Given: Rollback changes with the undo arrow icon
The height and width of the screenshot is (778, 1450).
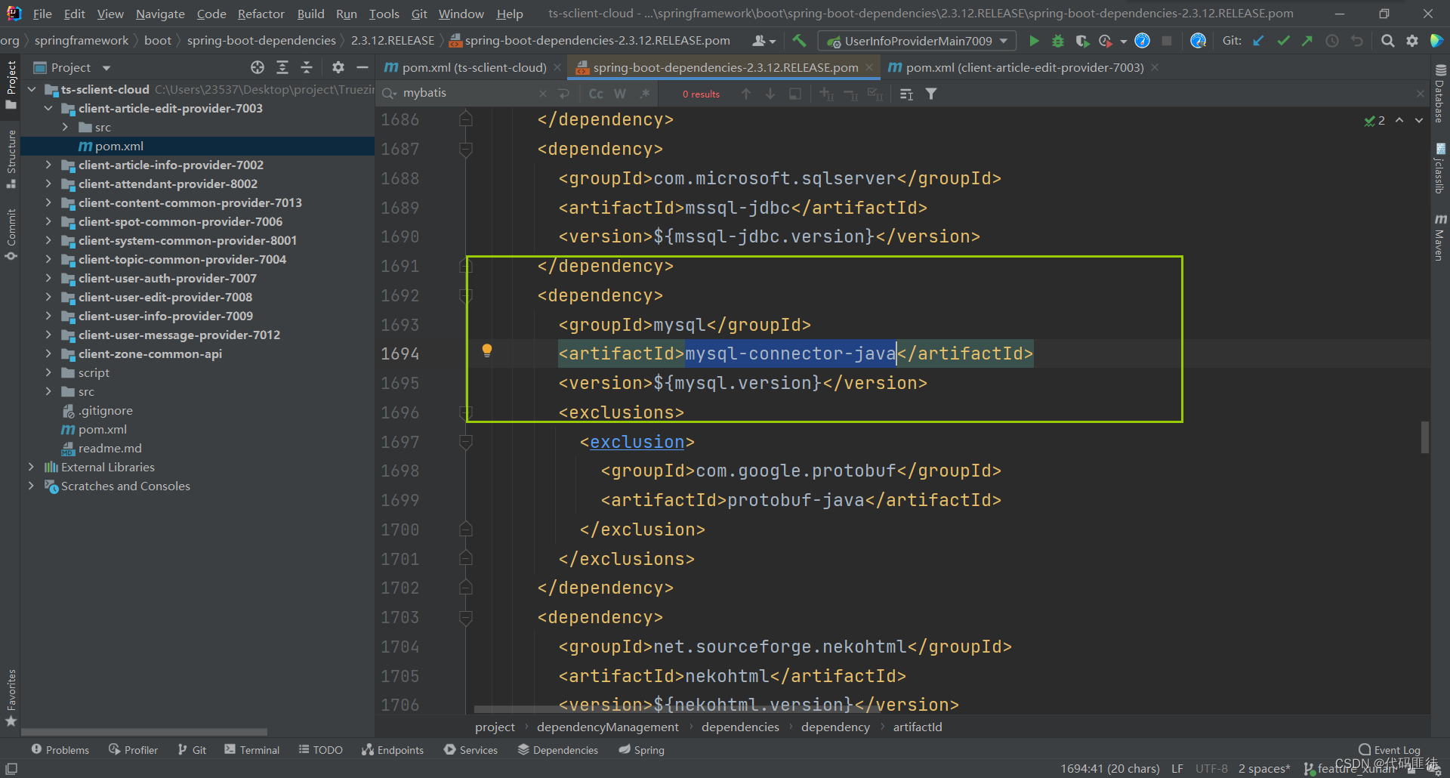Looking at the screenshot, I should [x=1357, y=41].
